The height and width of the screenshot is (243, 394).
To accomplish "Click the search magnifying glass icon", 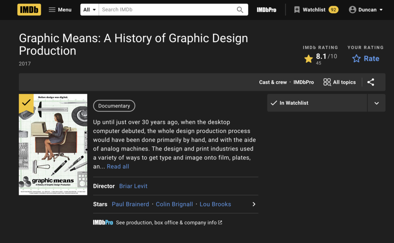I will pyautogui.click(x=240, y=10).
